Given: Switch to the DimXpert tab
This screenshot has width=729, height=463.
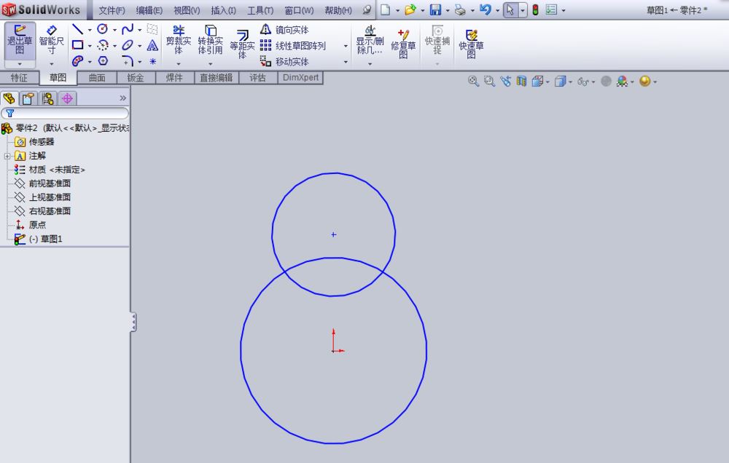Looking at the screenshot, I should click(300, 78).
